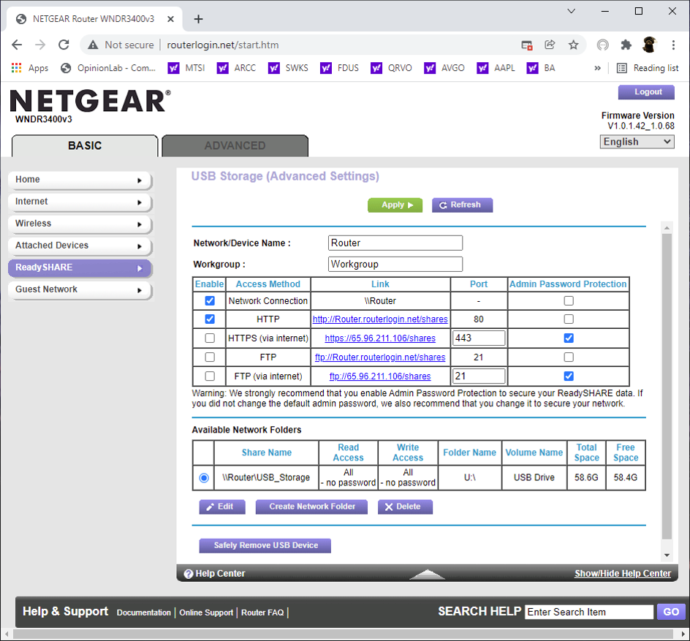Open the Attached Devices menu item
The image size is (690, 641).
(79, 246)
